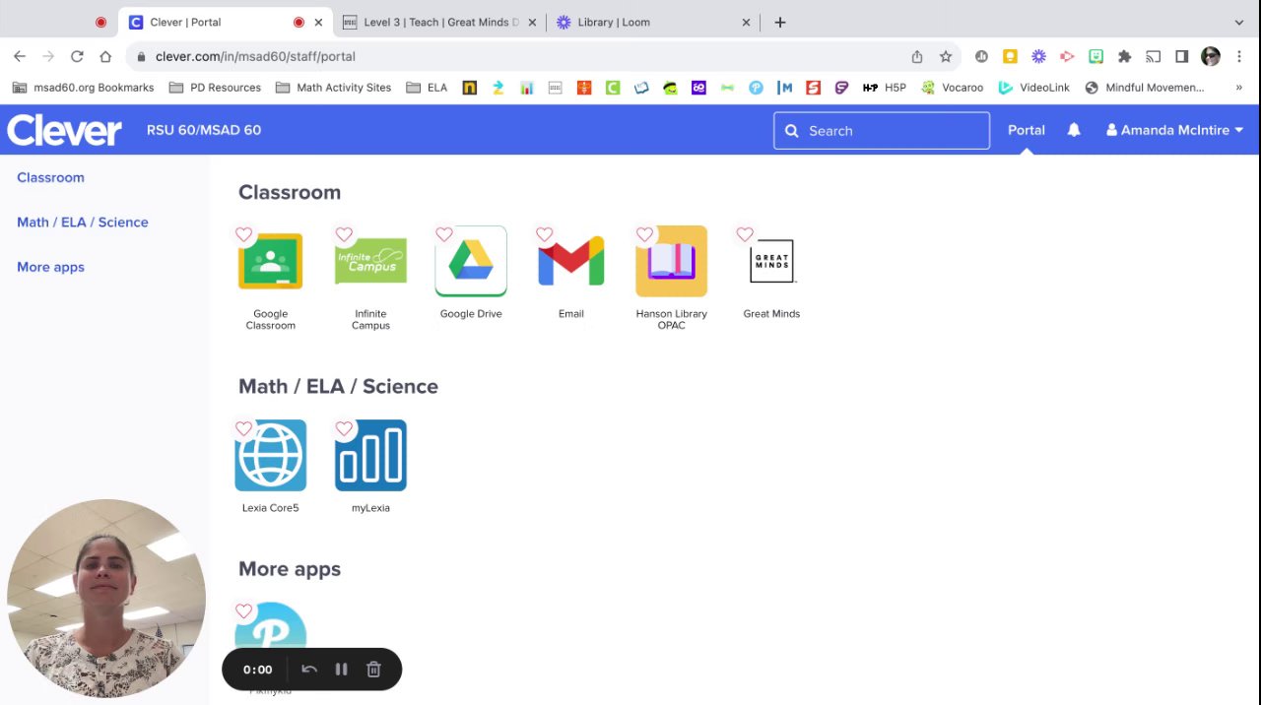Favorite Google Classroom with its heart
The width and height of the screenshot is (1261, 705).
coord(244,234)
